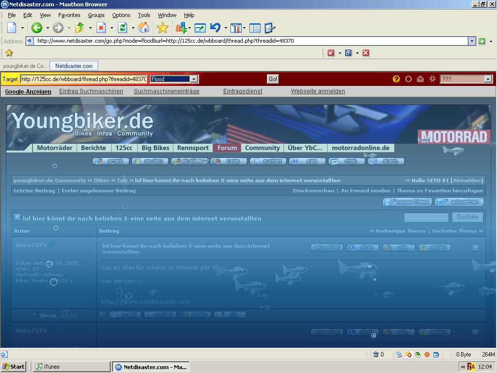
Task: Open the tools/utilities toolbar icon
Action: click(236, 28)
